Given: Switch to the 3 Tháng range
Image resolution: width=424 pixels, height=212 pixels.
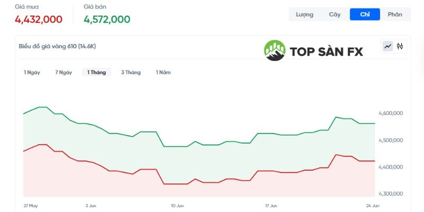Looking at the screenshot, I should [131, 72].
